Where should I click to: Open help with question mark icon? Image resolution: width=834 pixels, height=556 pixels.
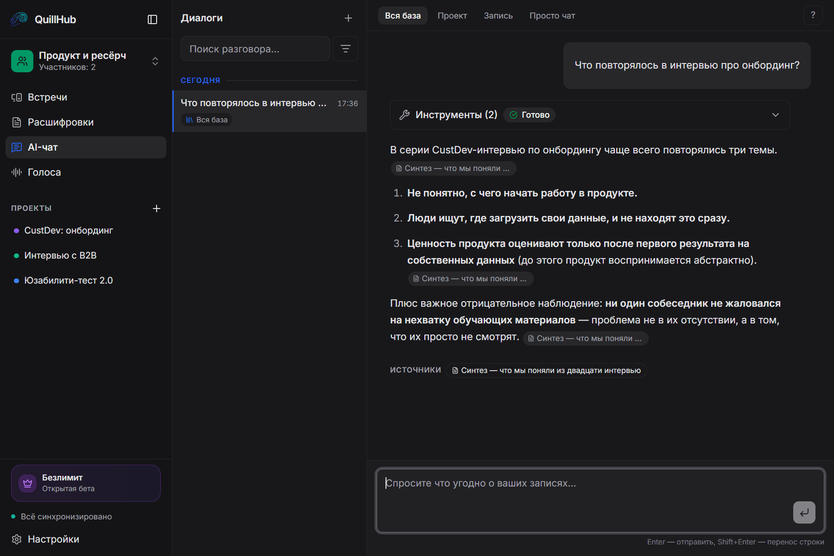[813, 15]
